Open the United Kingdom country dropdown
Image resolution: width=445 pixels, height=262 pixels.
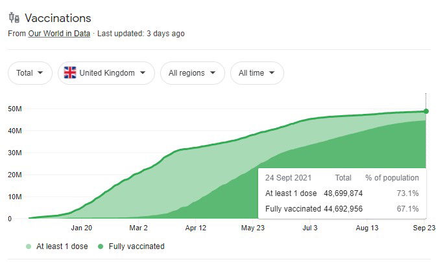106,73
